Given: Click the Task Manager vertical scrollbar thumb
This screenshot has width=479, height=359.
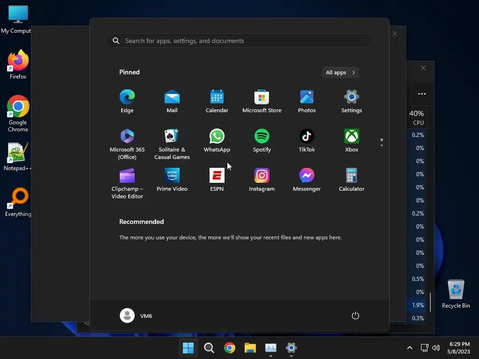Looking at the screenshot, I should coord(430,302).
